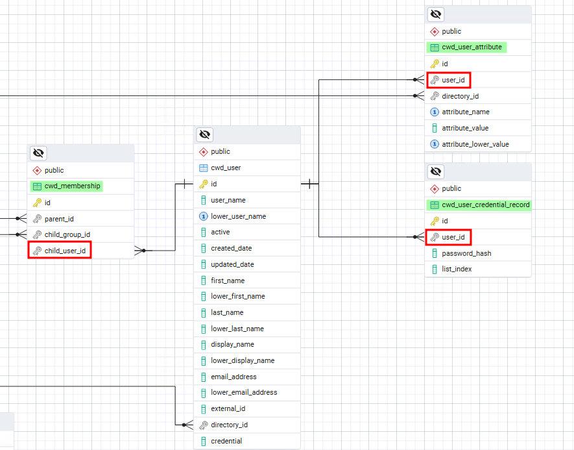The height and width of the screenshot is (450, 574).
Task: Click schema diamond icon in cwd_user_attribute
Action: click(434, 32)
